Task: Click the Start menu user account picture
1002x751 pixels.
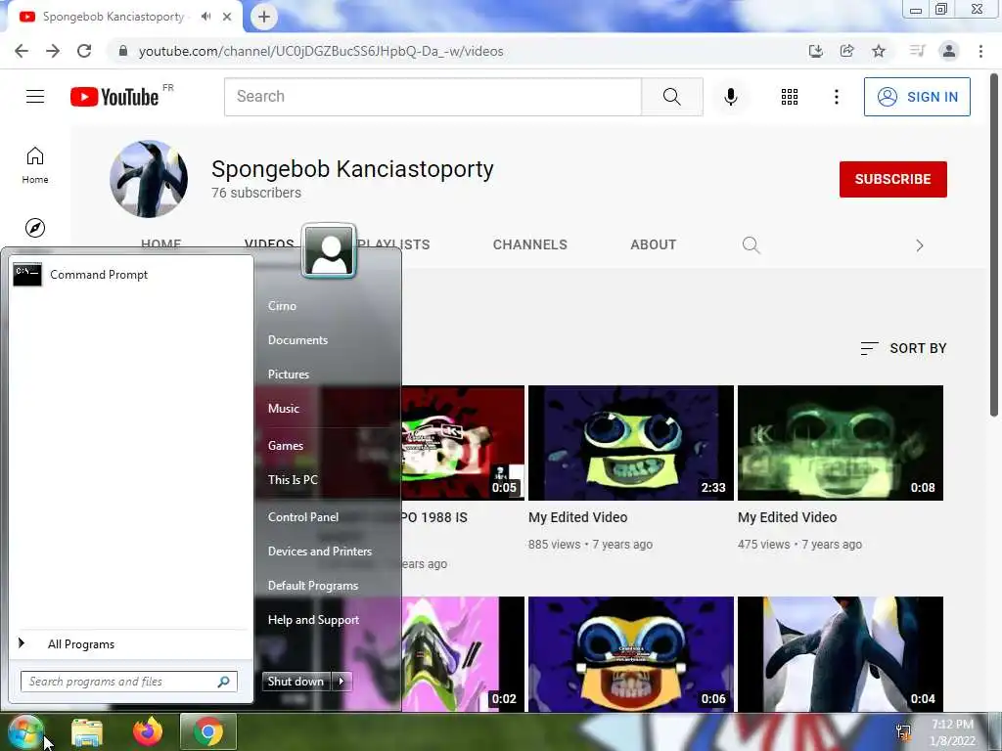Action: [329, 251]
